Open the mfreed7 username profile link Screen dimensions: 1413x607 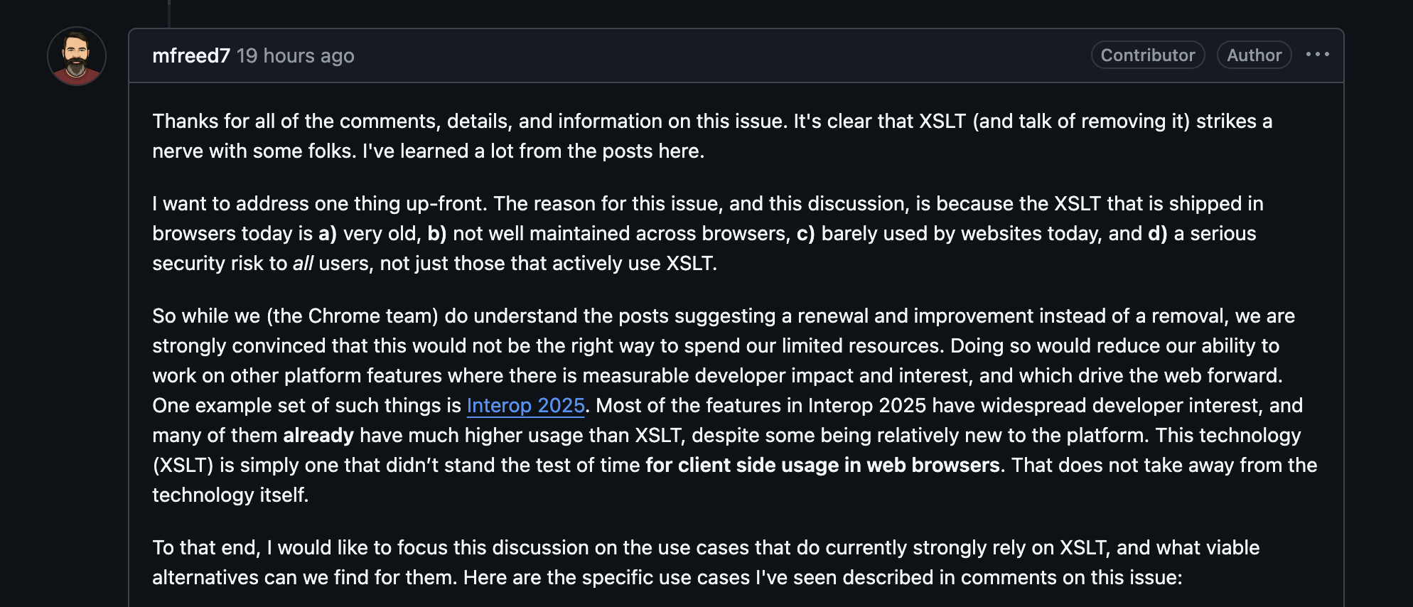[191, 55]
